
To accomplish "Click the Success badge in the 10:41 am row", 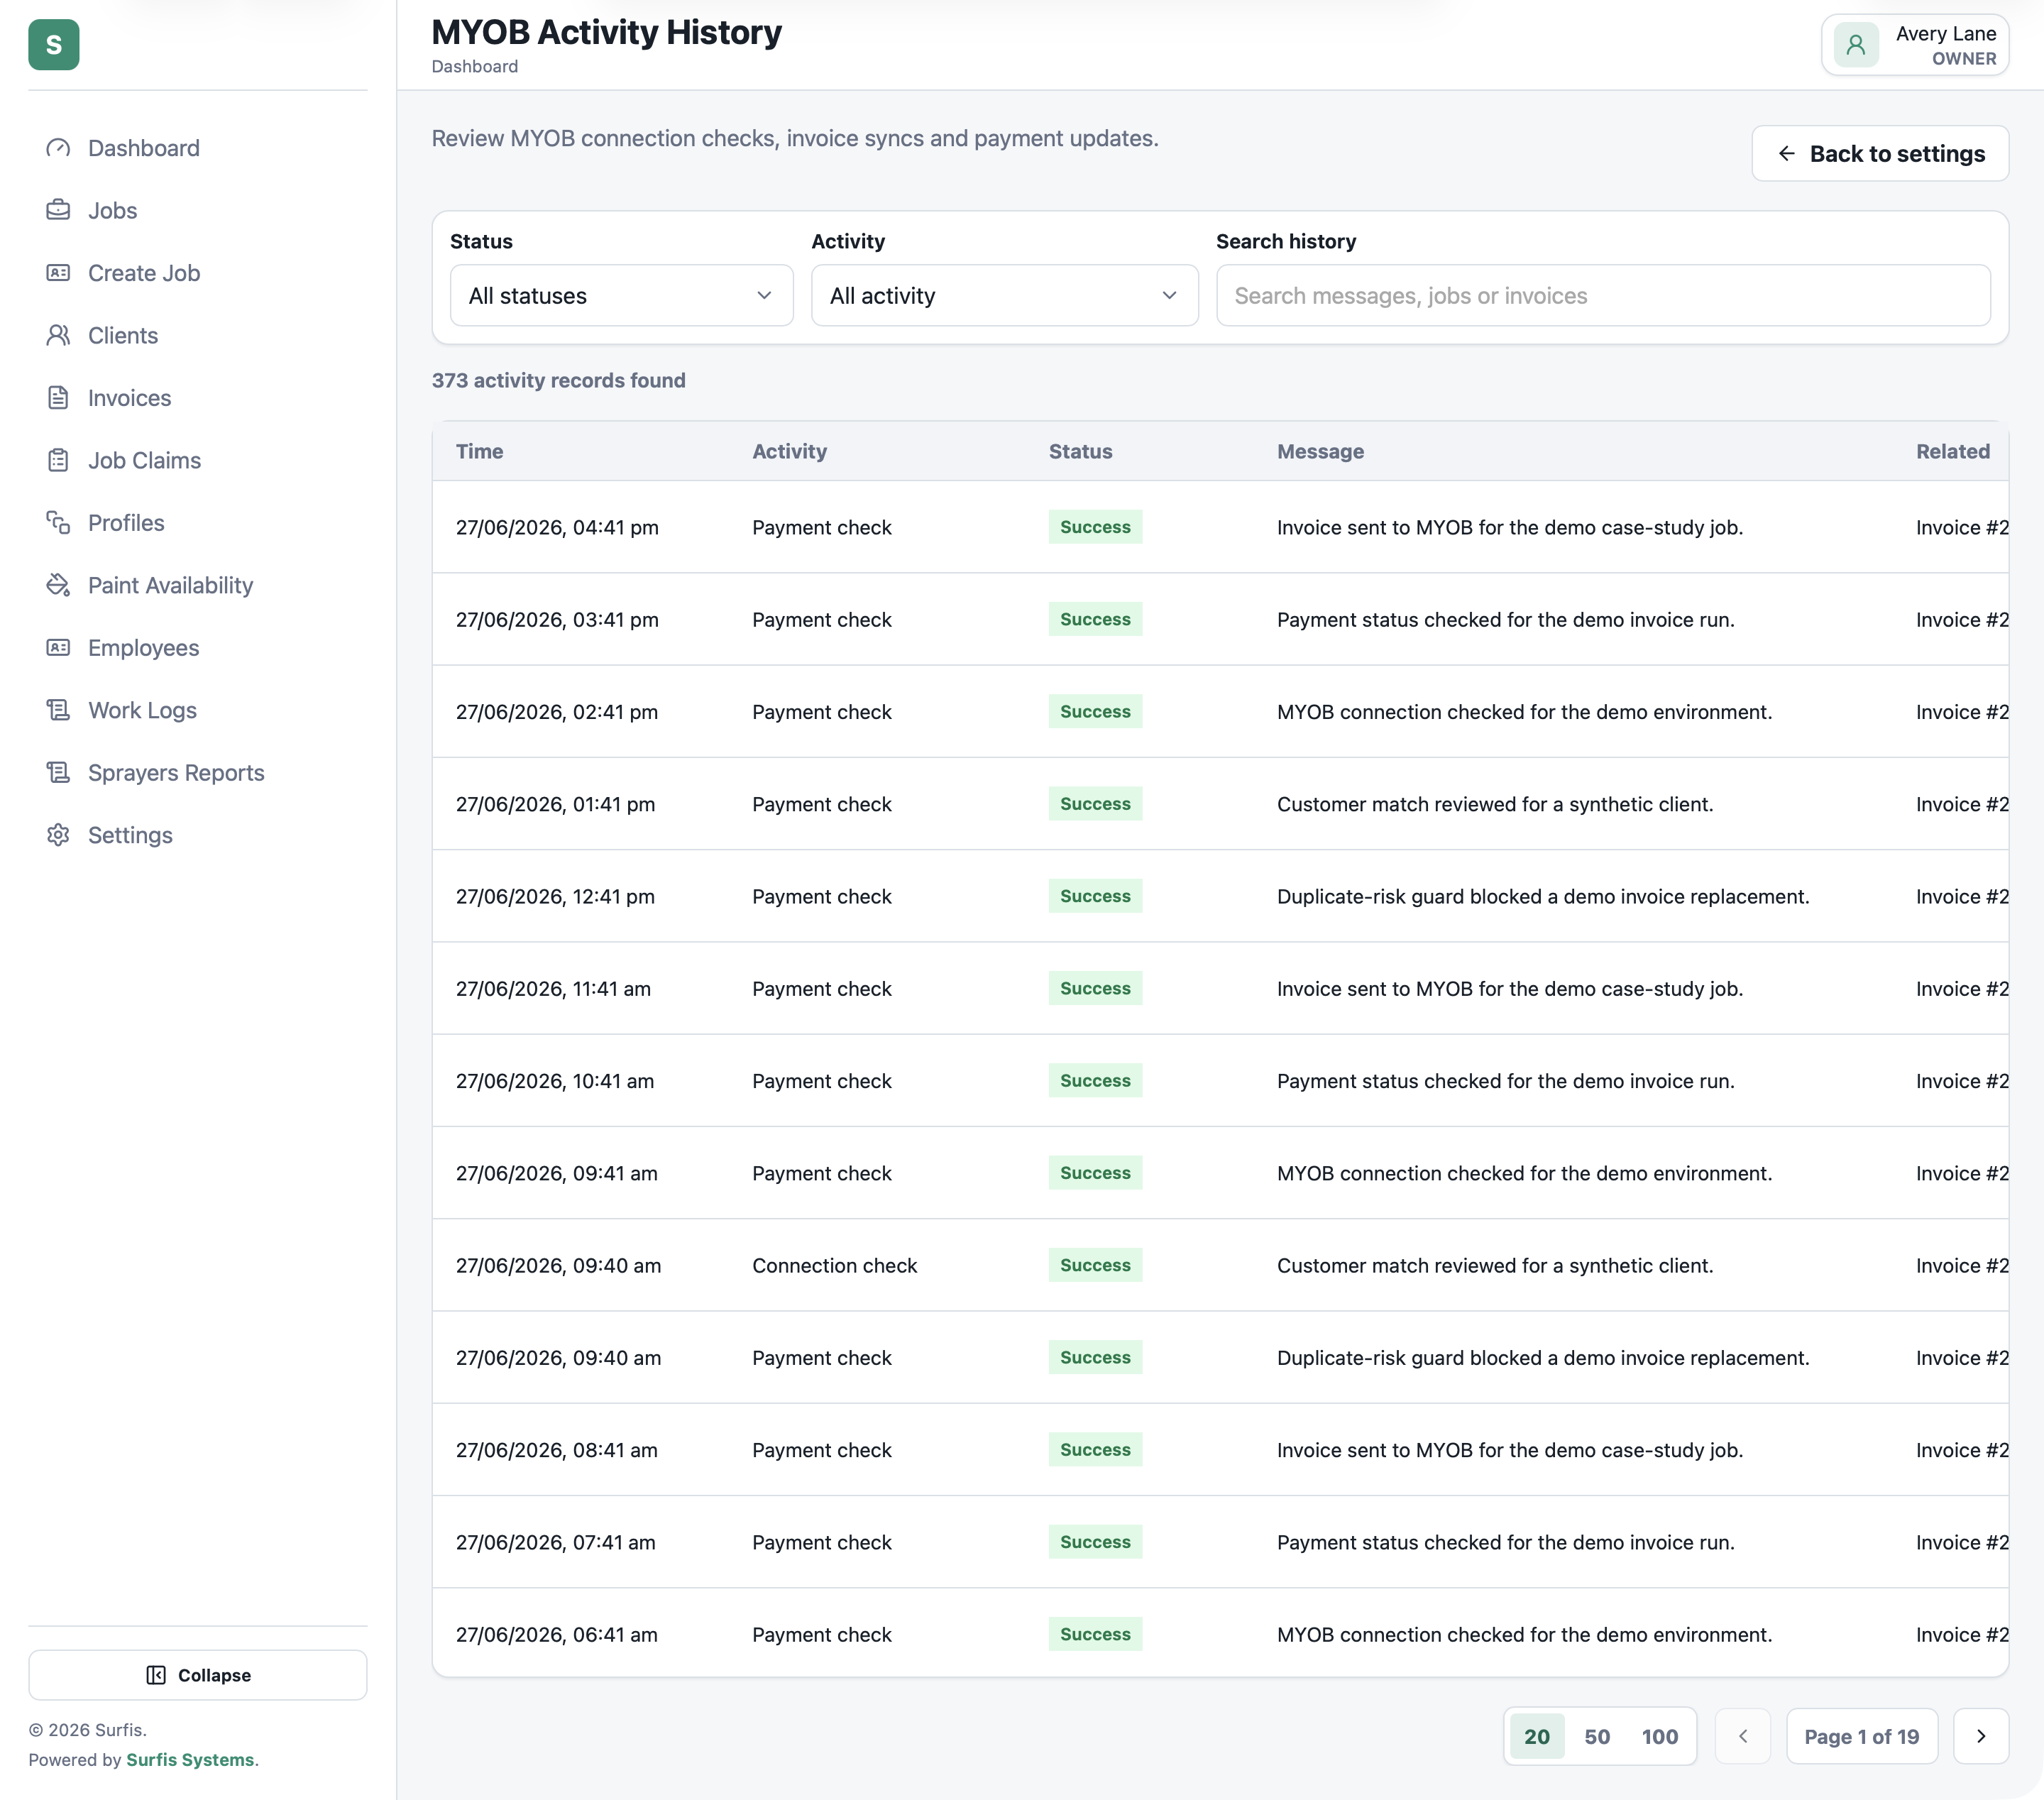I will pos(1095,1080).
